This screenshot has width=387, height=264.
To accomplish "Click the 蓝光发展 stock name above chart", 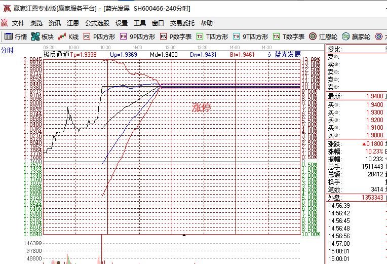I will [x=288, y=54].
